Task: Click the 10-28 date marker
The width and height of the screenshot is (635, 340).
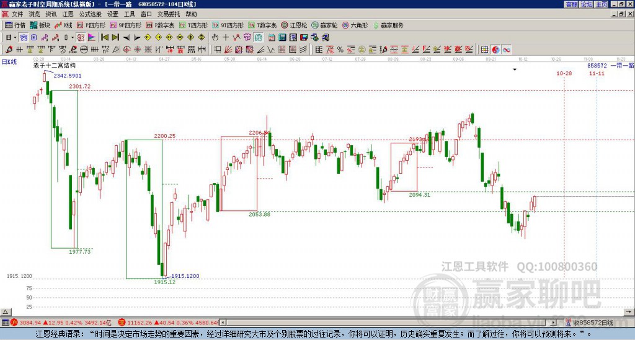Action: point(564,73)
